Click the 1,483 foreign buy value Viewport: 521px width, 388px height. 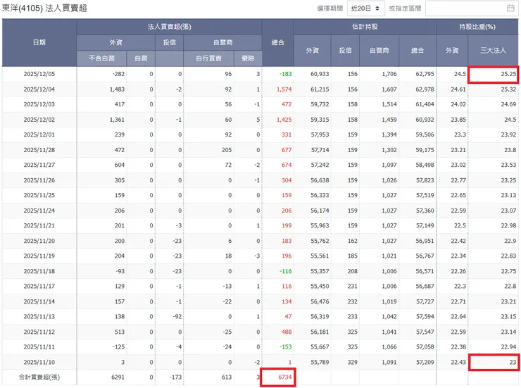click(x=117, y=89)
